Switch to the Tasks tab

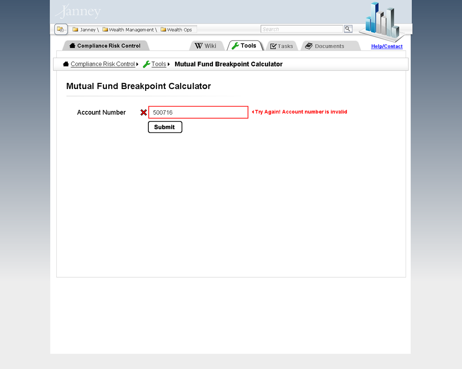282,46
